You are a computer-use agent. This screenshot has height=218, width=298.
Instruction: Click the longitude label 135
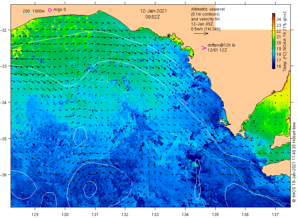[215, 214]
